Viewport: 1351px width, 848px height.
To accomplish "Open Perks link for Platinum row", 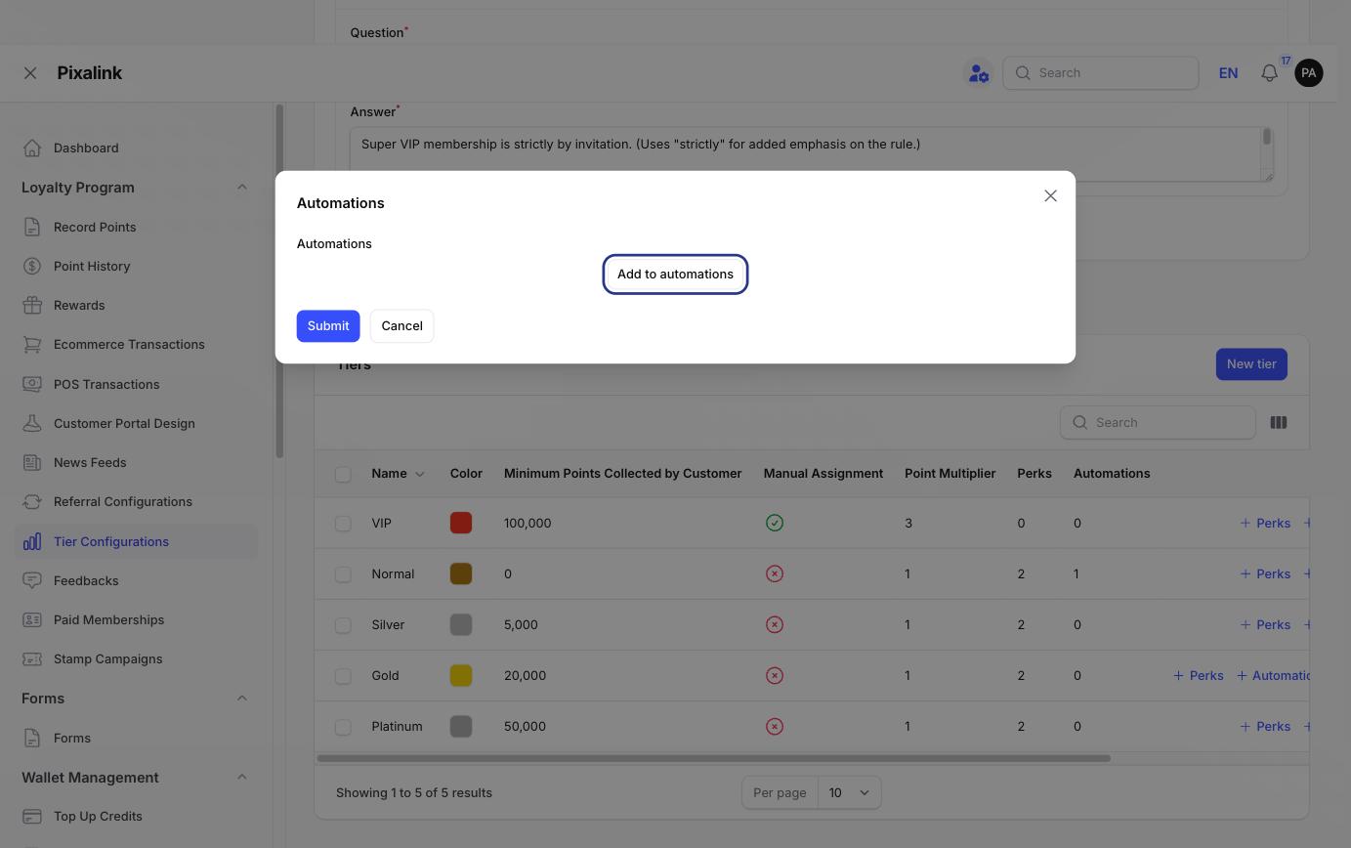I will [x=1265, y=727].
